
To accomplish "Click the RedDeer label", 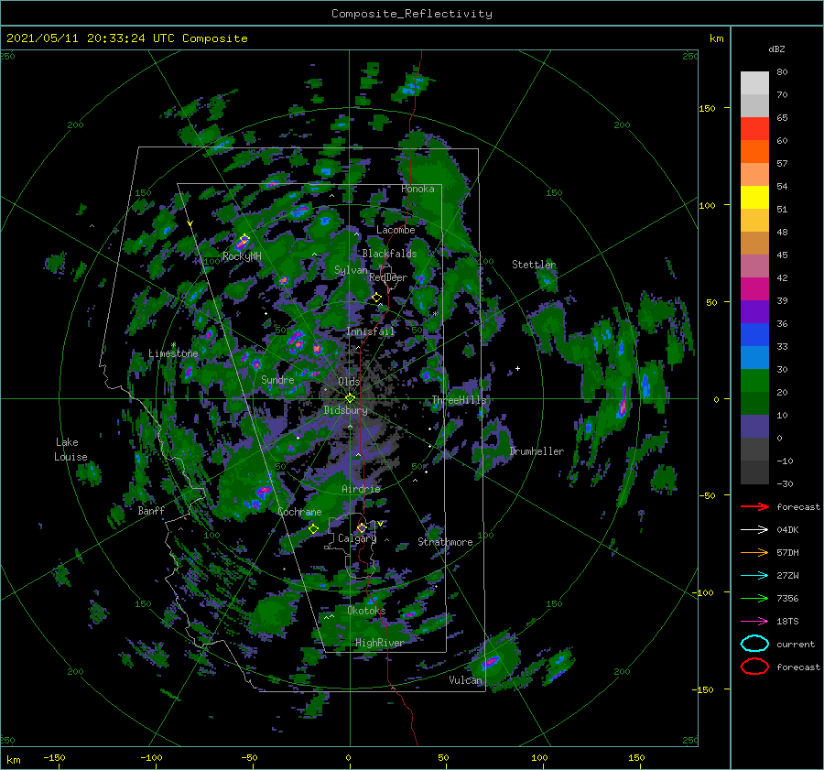I will click(388, 277).
